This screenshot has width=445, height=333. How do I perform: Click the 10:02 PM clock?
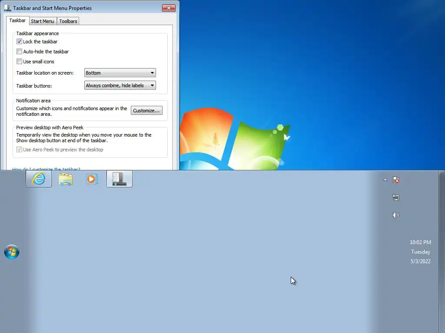420,242
